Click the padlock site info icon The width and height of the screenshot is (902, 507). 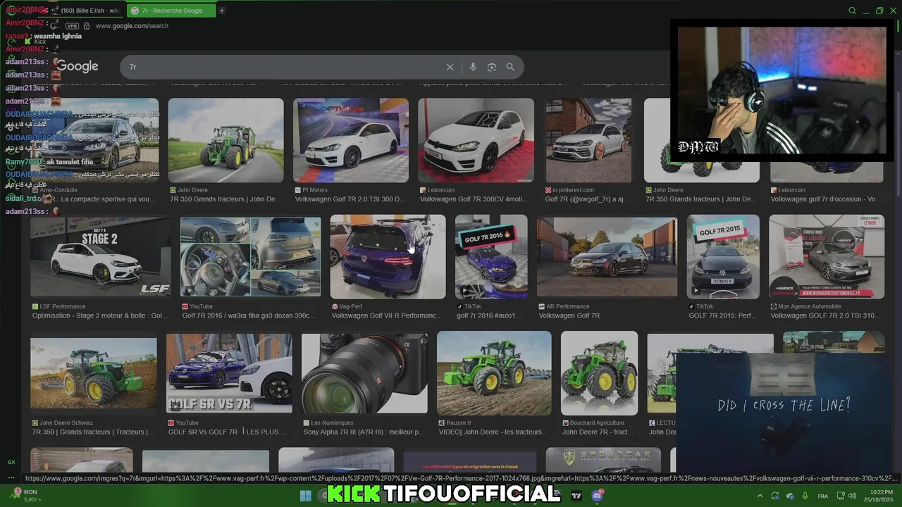pyautogui.click(x=86, y=26)
